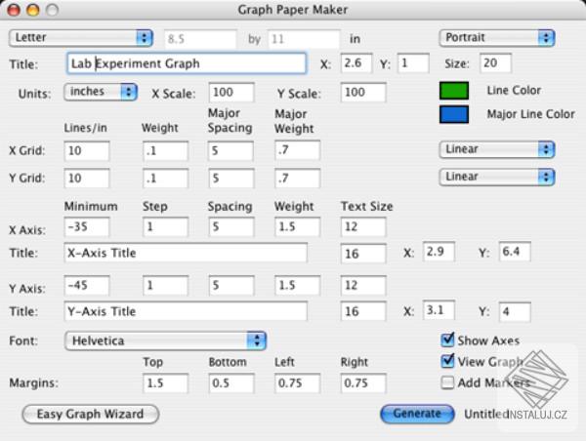Enable the Add Markers checkbox

[447, 382]
